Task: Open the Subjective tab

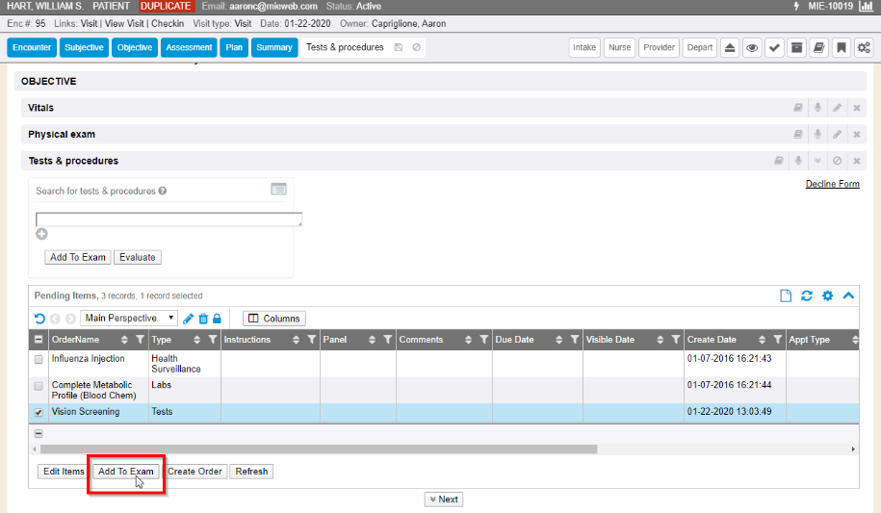Action: point(85,47)
